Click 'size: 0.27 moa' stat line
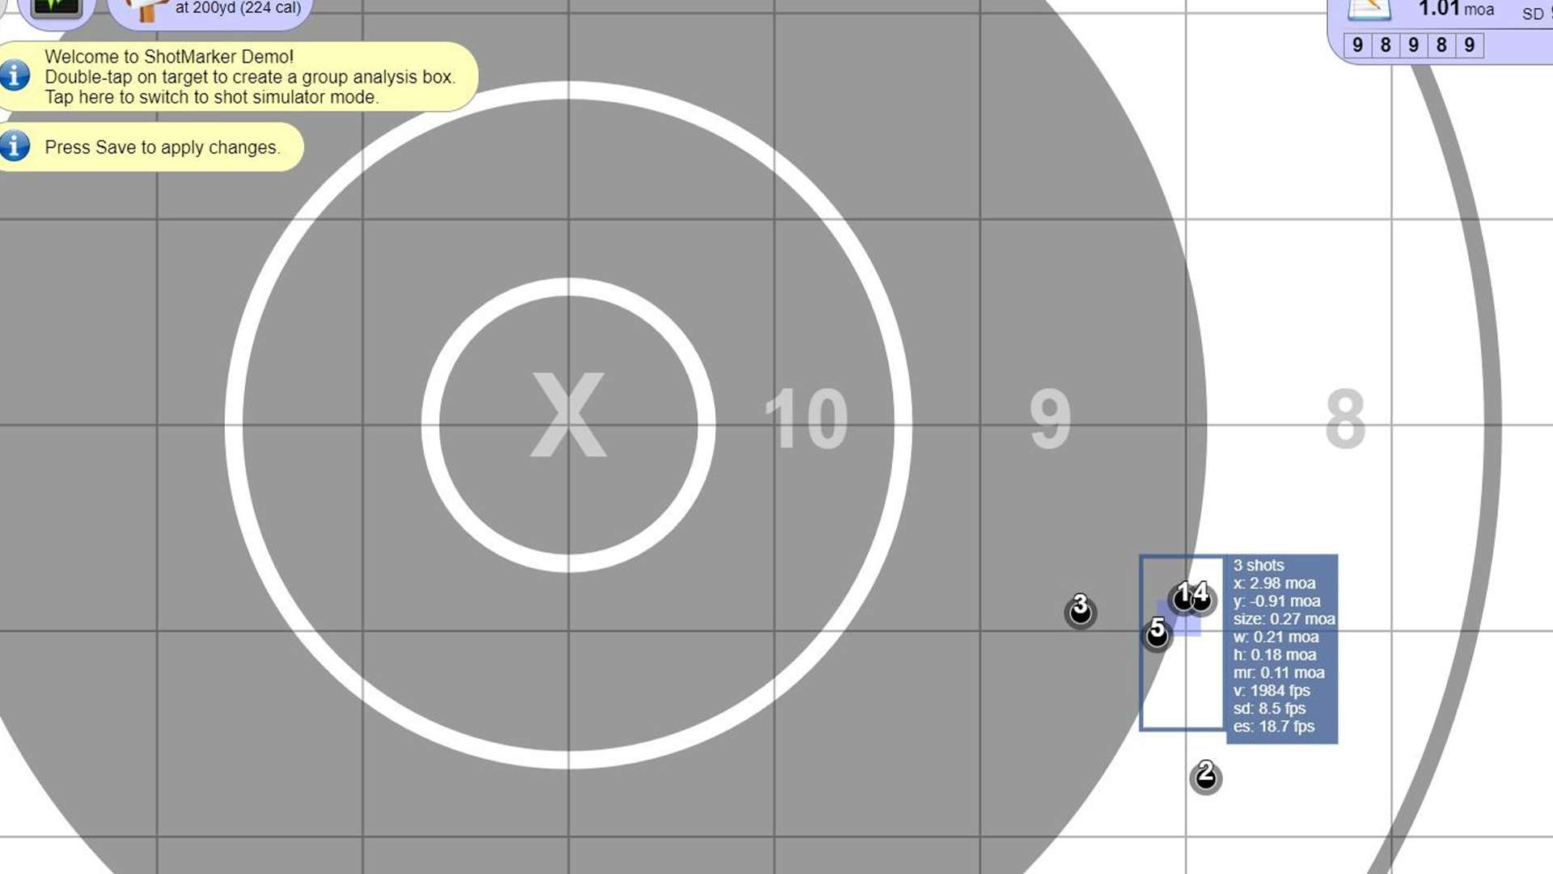1553x874 pixels. coord(1284,619)
